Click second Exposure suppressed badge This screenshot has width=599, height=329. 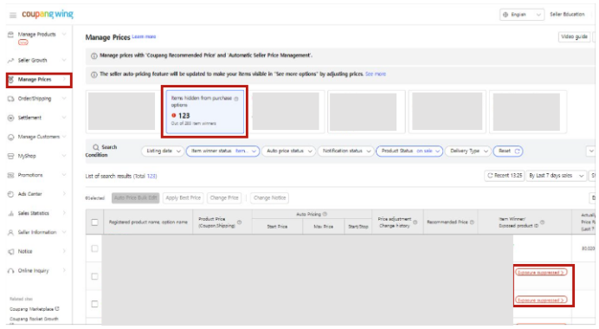[541, 300]
